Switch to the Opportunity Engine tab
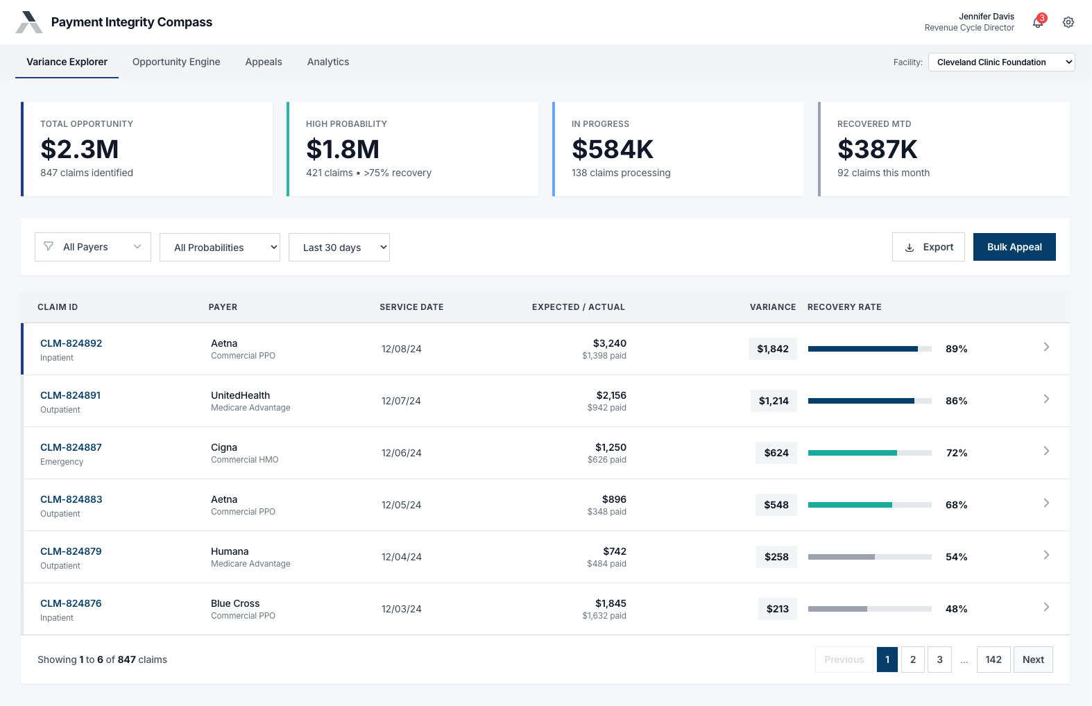The width and height of the screenshot is (1092, 706). pos(176,62)
